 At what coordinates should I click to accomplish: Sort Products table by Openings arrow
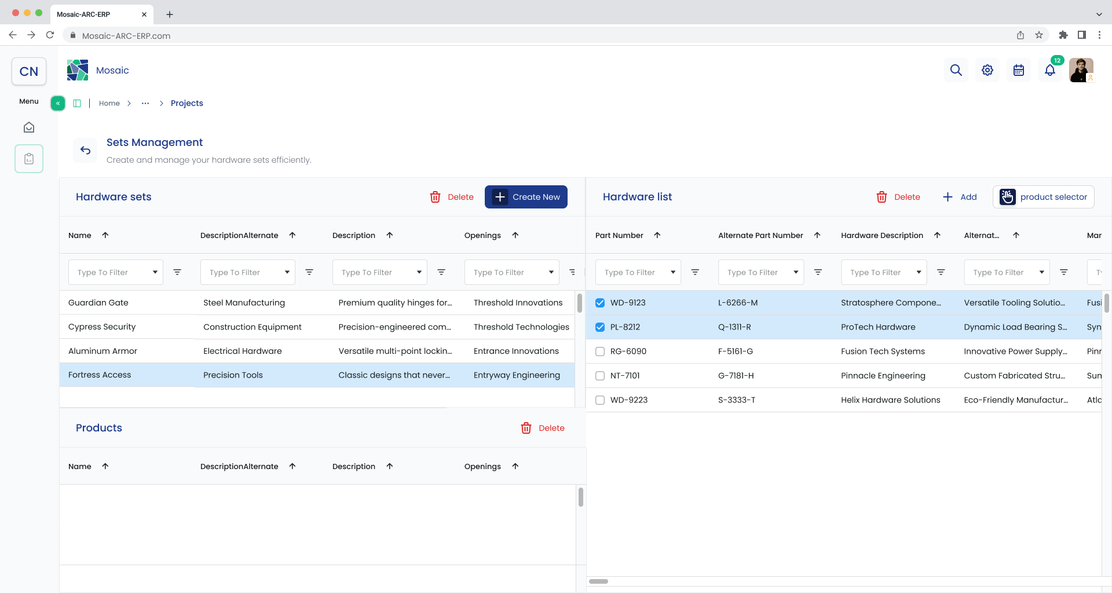(x=515, y=466)
